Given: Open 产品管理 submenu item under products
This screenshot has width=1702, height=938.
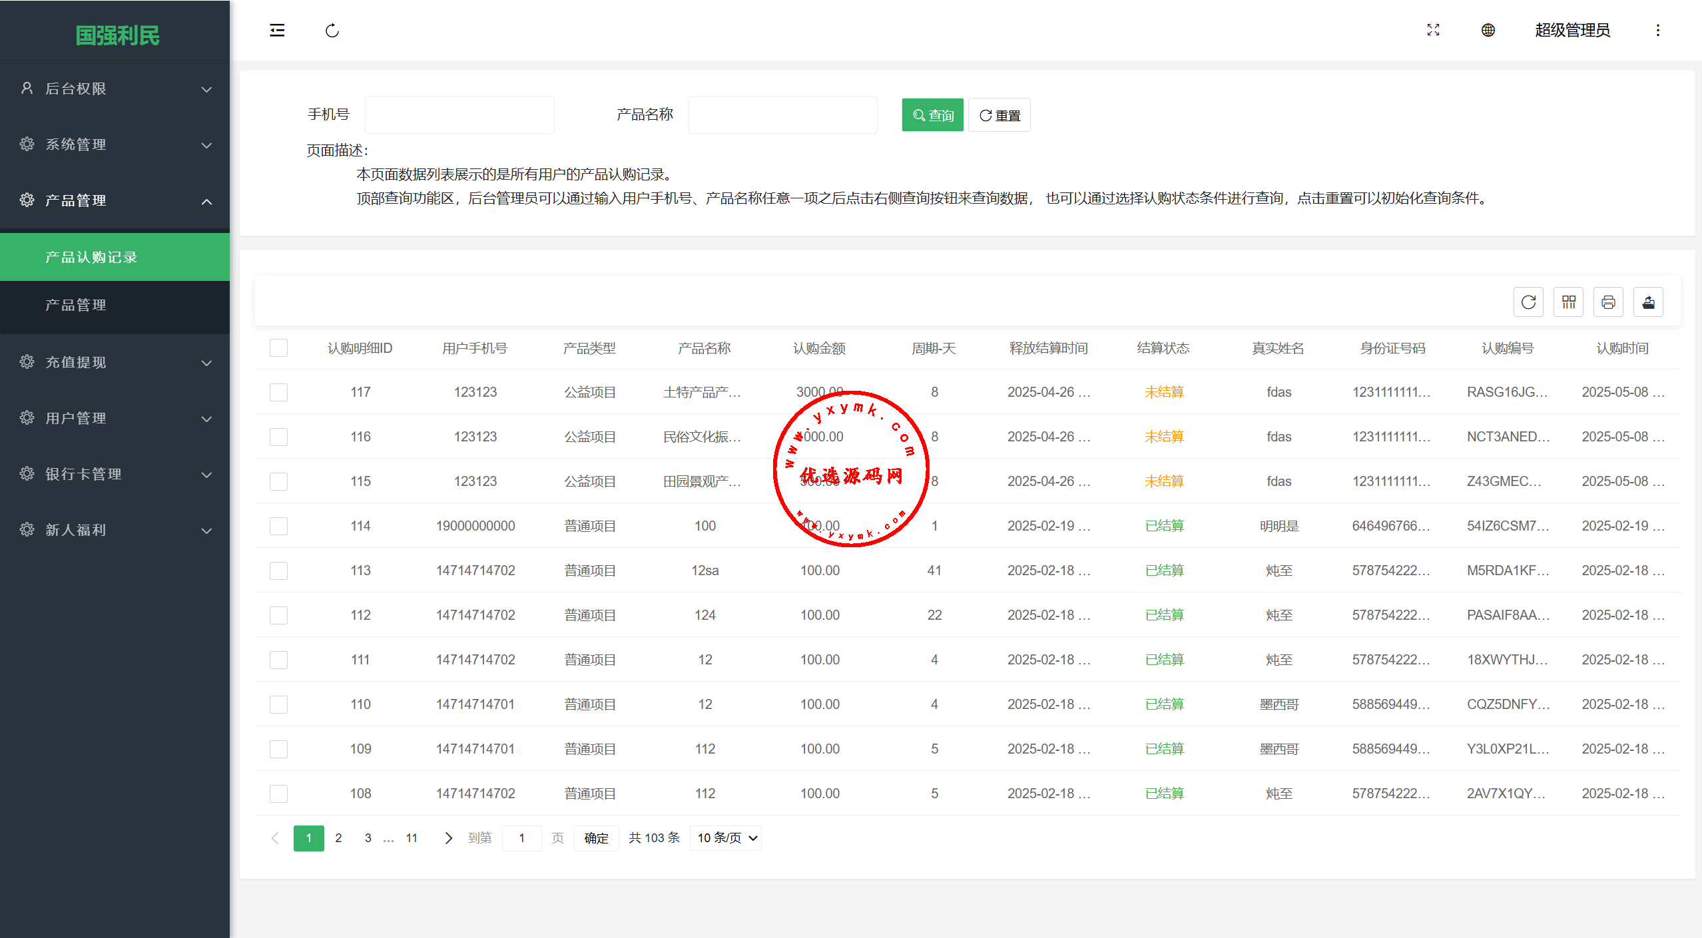Looking at the screenshot, I should coord(115,305).
